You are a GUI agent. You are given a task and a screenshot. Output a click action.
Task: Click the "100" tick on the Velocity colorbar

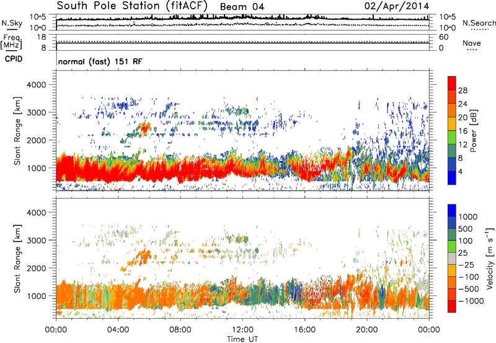[466, 241]
